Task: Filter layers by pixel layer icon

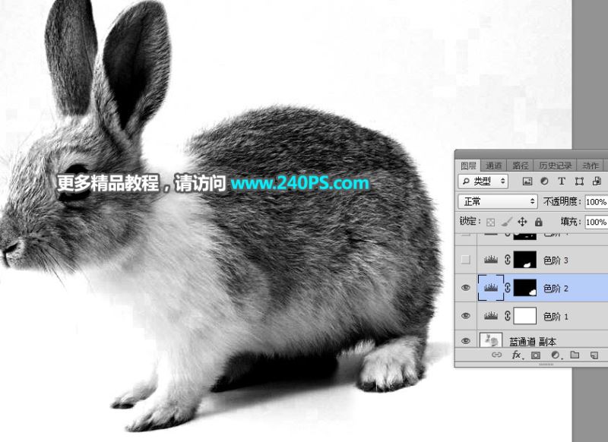Action: coord(527,182)
